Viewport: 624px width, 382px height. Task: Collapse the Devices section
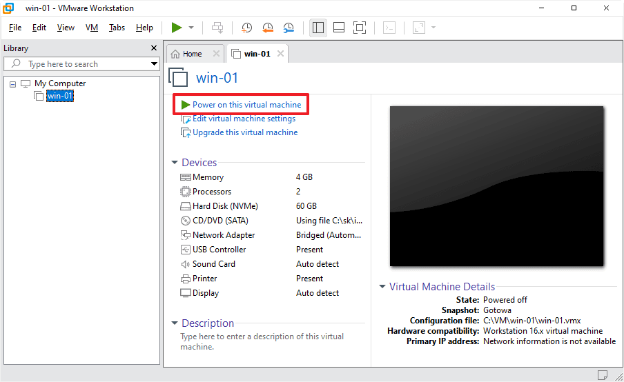[x=175, y=163]
